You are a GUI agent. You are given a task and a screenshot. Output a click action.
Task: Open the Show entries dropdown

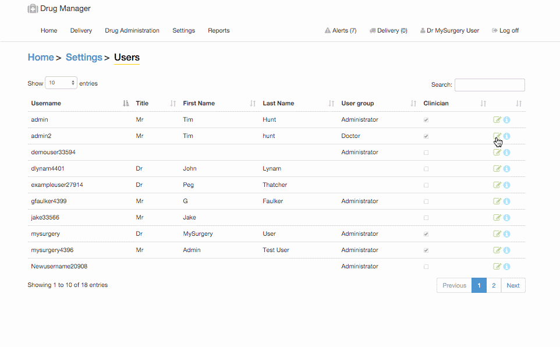61,83
